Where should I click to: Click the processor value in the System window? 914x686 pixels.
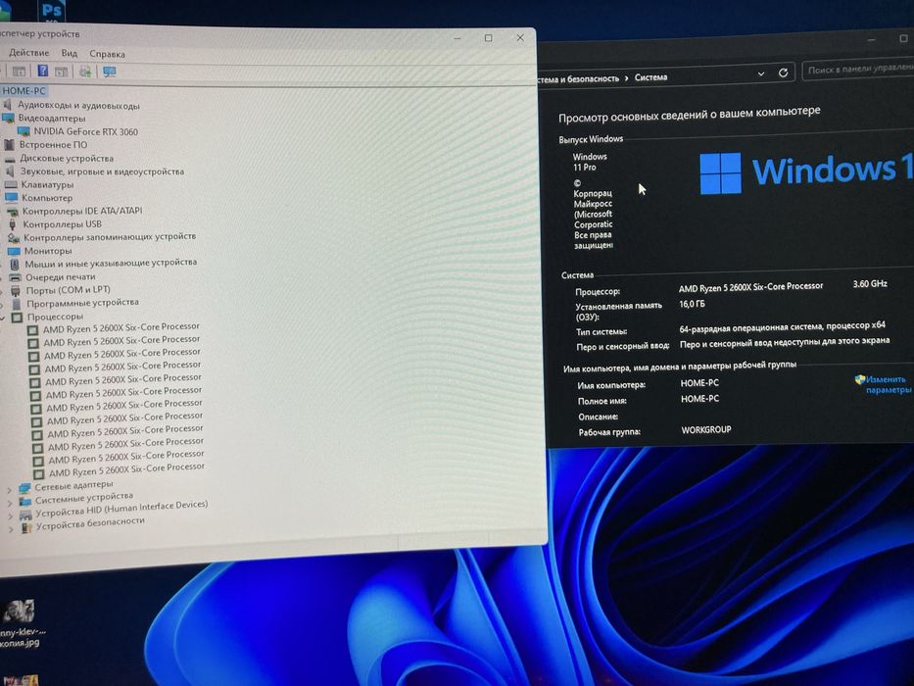pos(750,287)
